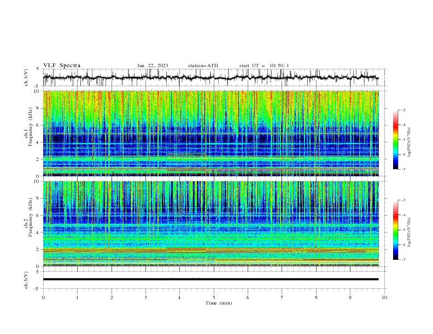Click the "-3" tick on ch.1 colorbar
The height and width of the screenshot is (334, 433).
(x=403, y=110)
